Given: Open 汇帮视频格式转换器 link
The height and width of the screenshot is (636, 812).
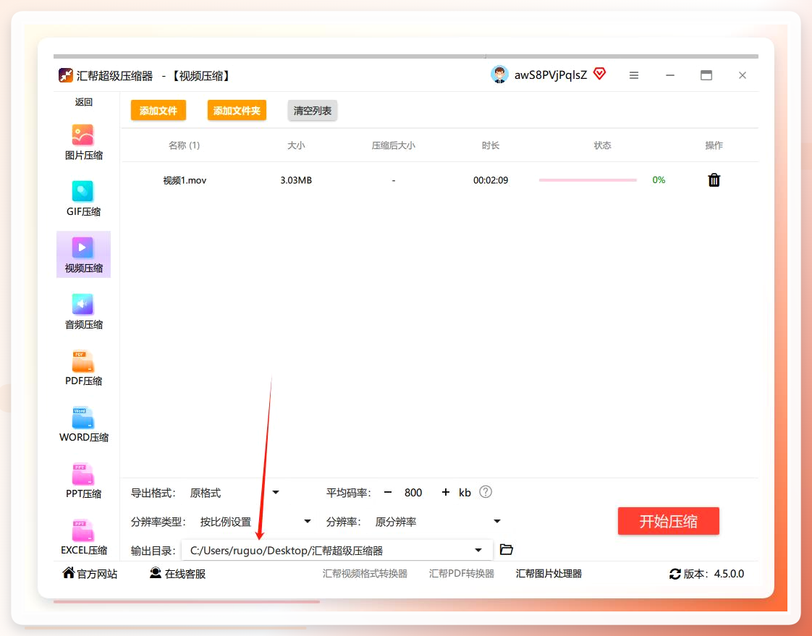Looking at the screenshot, I should click(x=365, y=573).
